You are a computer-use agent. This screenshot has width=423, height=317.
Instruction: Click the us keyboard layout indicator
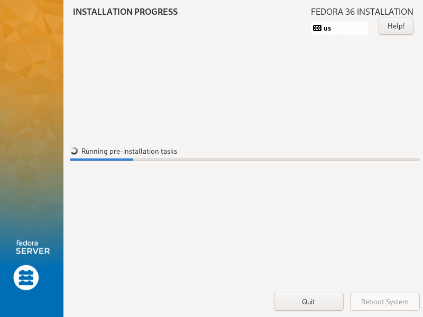point(339,28)
